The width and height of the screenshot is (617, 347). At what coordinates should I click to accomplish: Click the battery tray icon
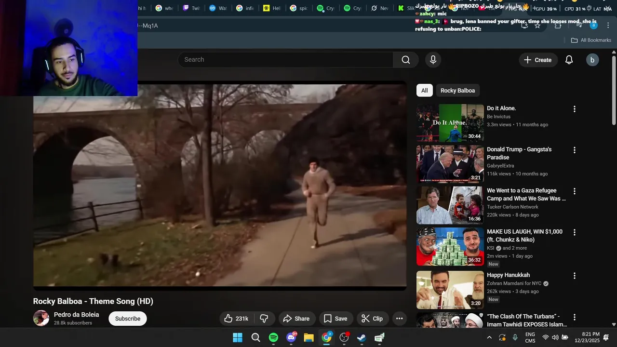point(565,337)
